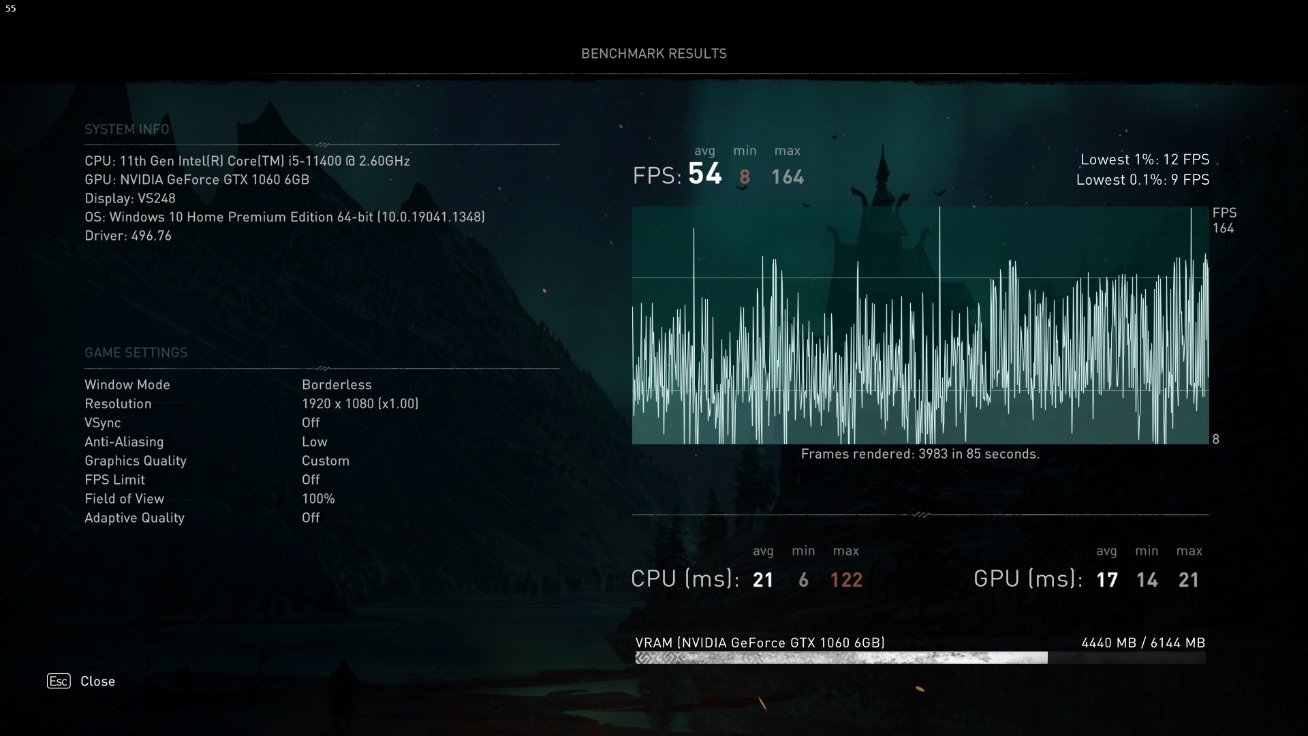Viewport: 1308px width, 736px height.
Task: Select the FPS Limit Off value
Action: [311, 480]
